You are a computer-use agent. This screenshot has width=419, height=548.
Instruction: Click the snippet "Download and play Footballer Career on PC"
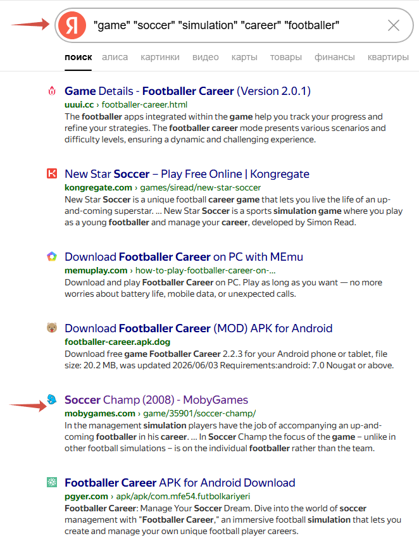coord(223,288)
